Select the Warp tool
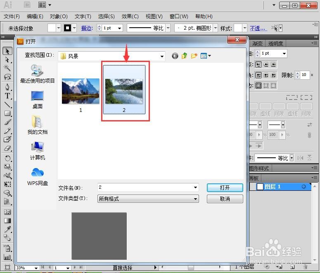 click(x=7, y=176)
